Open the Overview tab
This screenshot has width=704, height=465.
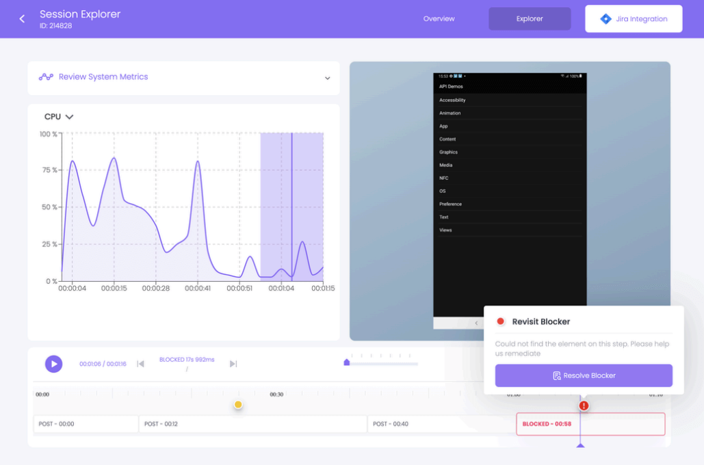point(439,19)
